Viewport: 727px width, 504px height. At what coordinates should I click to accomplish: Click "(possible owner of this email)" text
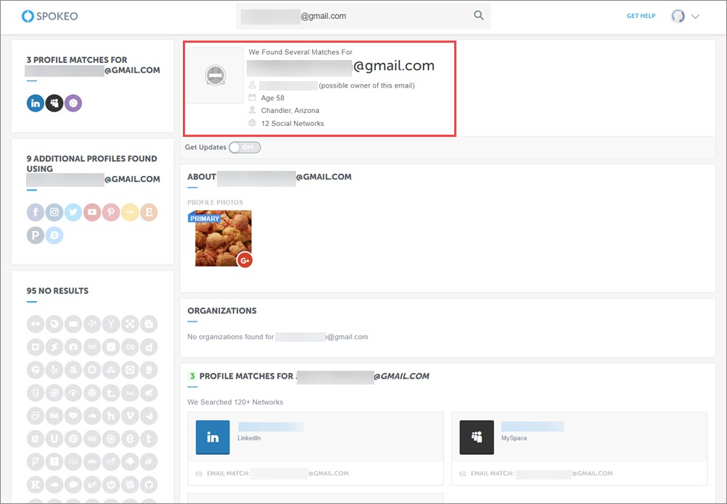(366, 85)
